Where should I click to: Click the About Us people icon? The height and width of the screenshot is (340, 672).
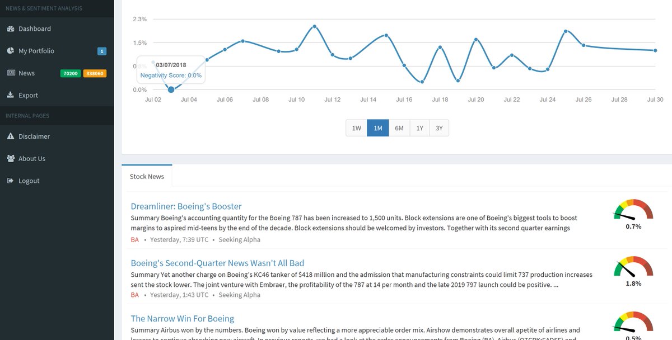[11, 159]
